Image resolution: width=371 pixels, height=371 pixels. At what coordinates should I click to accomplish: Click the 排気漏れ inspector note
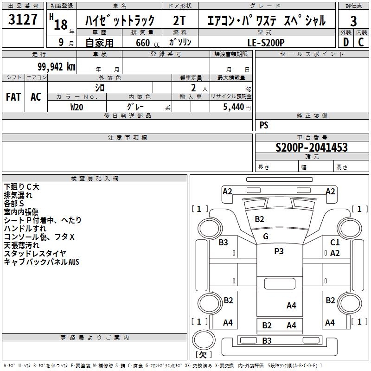click(18, 195)
